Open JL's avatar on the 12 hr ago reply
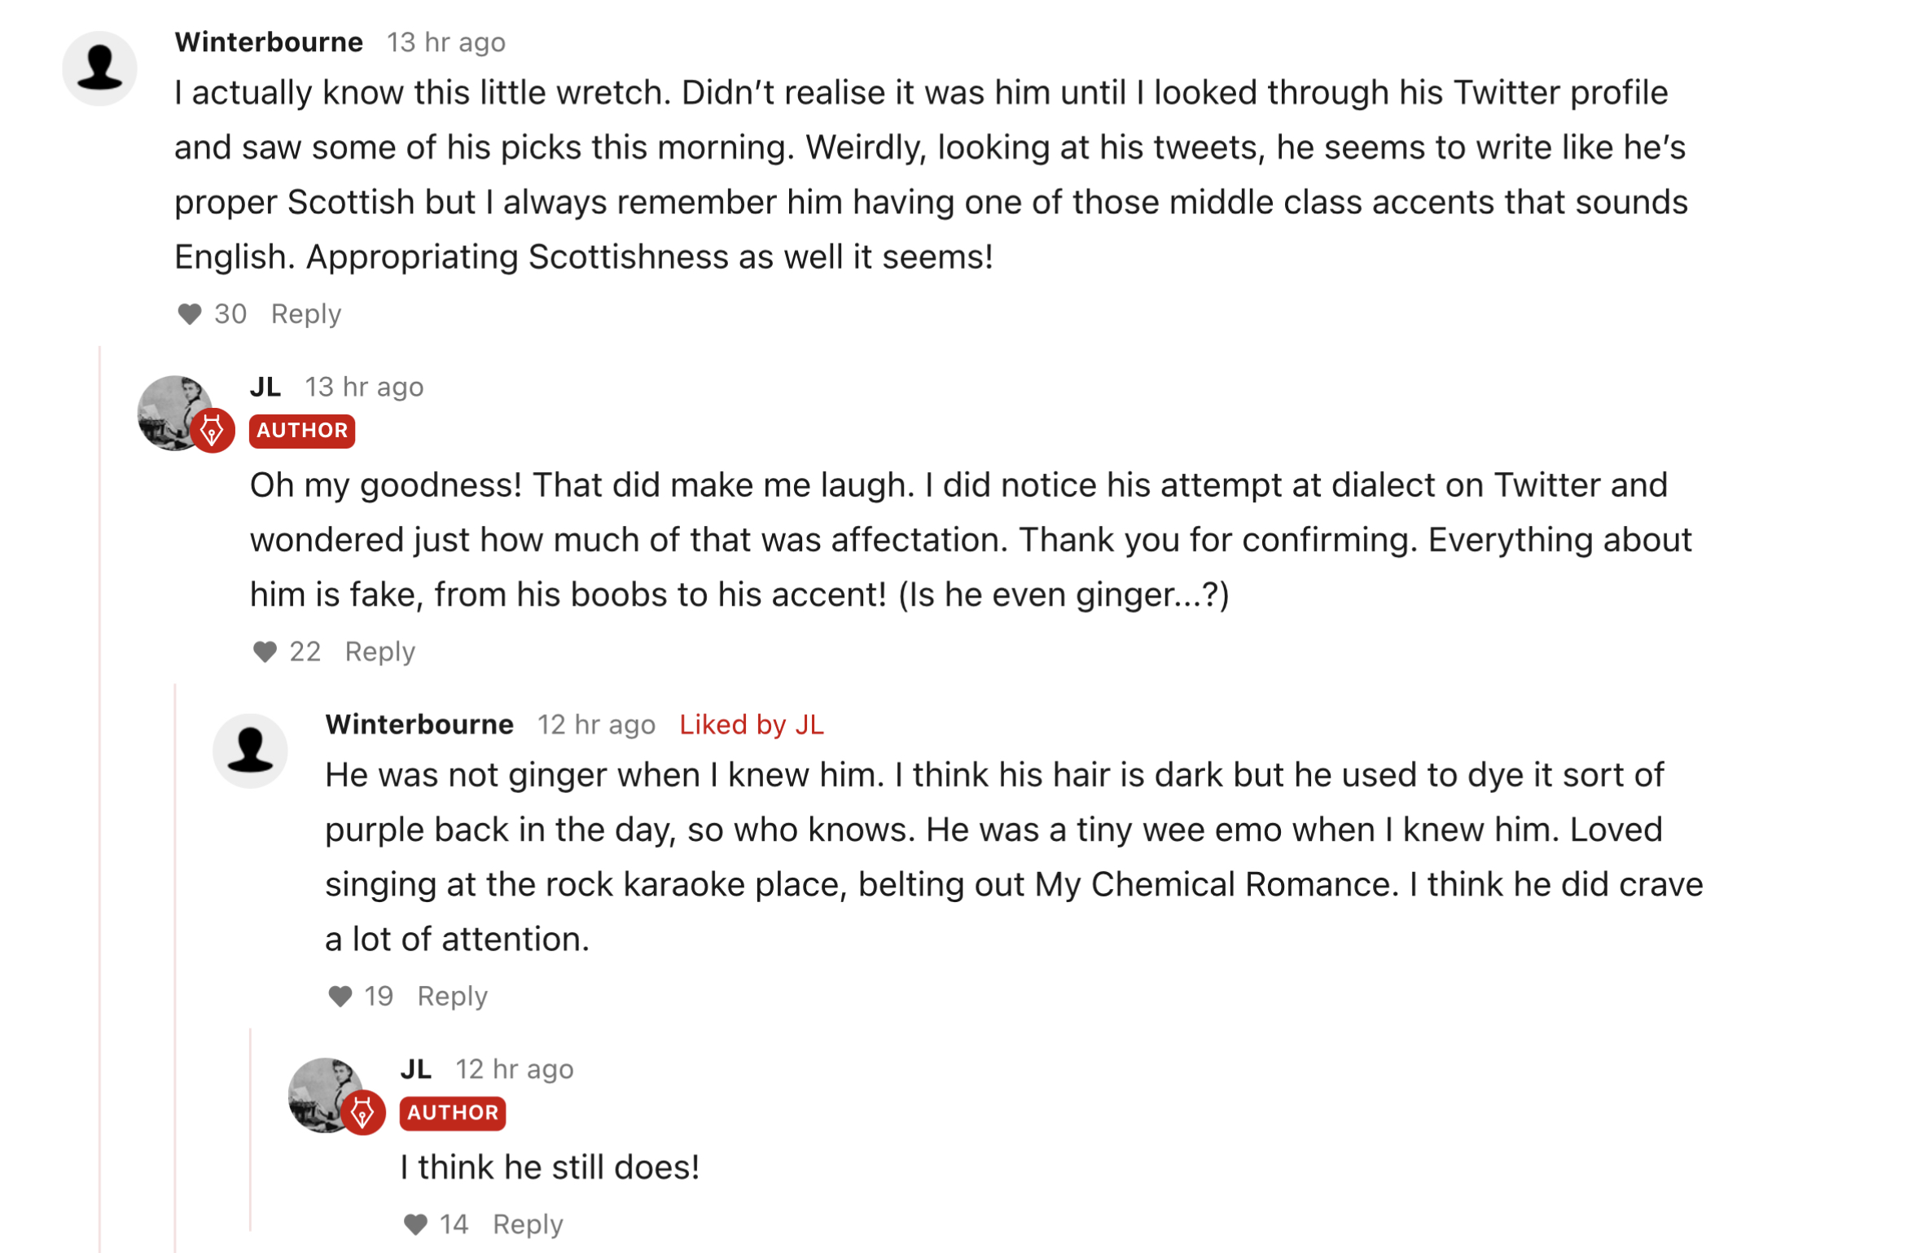The height and width of the screenshot is (1253, 1921). 325,1095
